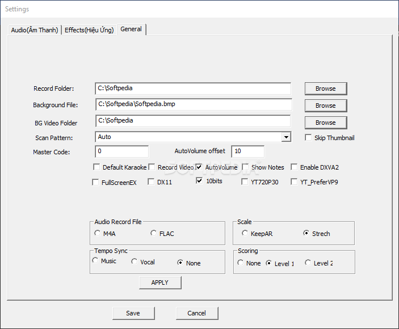
Task: Switch to the Audio(Âm Thanh) tab
Action: (x=35, y=30)
